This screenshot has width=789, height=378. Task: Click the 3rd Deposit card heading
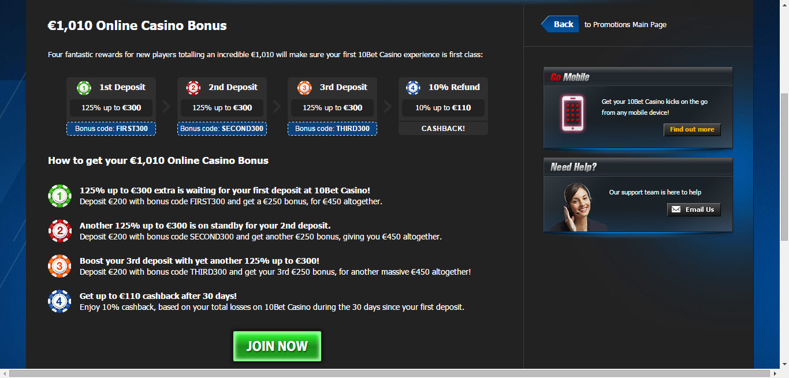344,87
